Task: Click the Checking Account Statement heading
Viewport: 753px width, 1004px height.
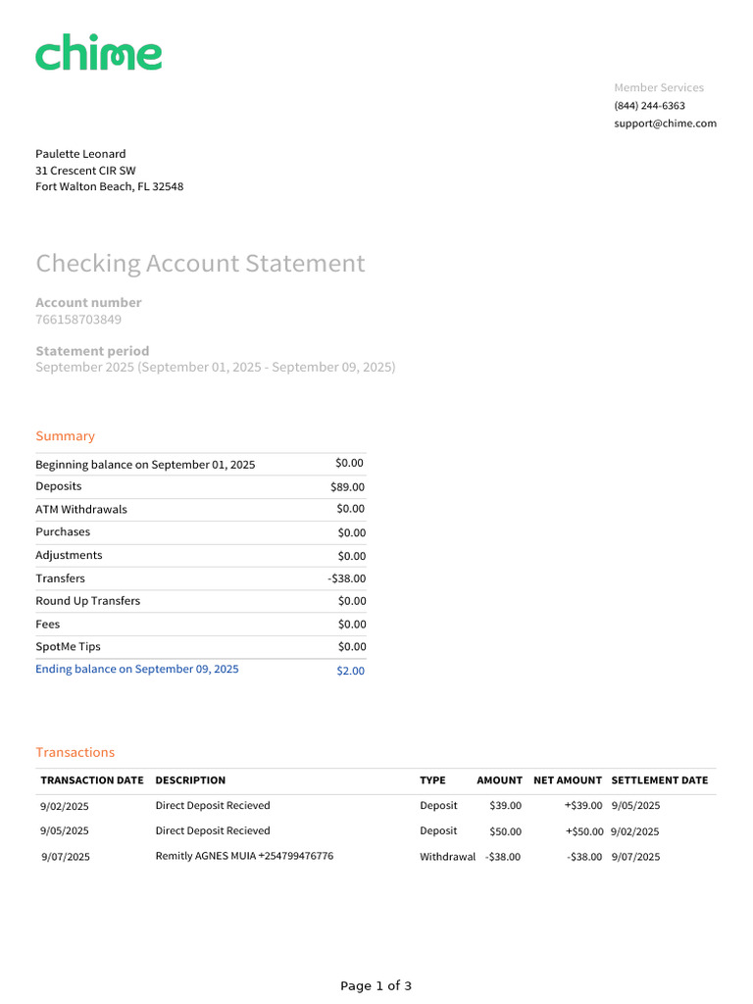Action: (x=200, y=264)
